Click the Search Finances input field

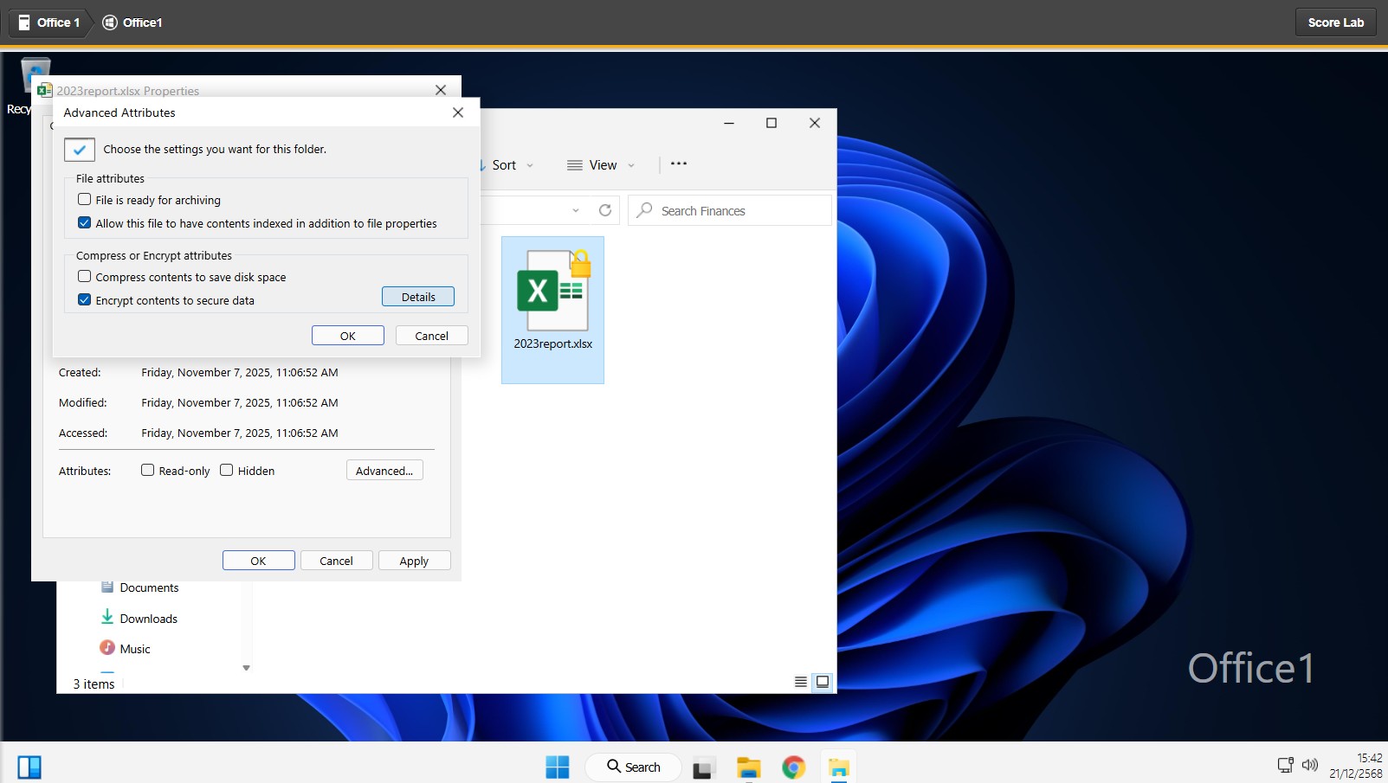pos(740,211)
